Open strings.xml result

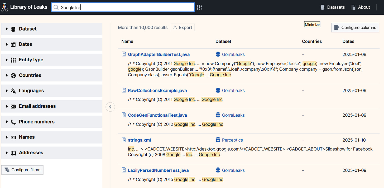[x=139, y=140]
